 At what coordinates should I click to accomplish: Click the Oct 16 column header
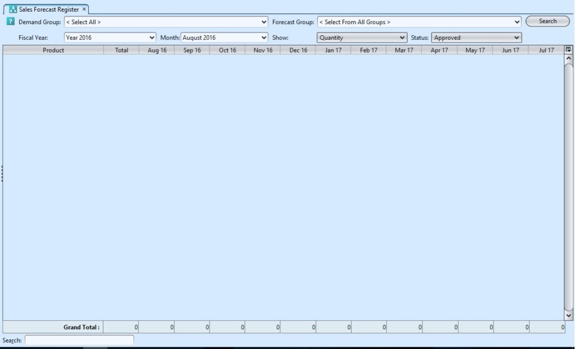[x=227, y=50]
